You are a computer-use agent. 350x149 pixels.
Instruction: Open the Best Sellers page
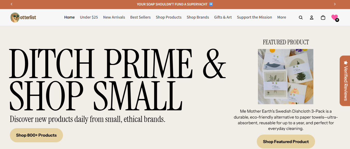coord(140,17)
